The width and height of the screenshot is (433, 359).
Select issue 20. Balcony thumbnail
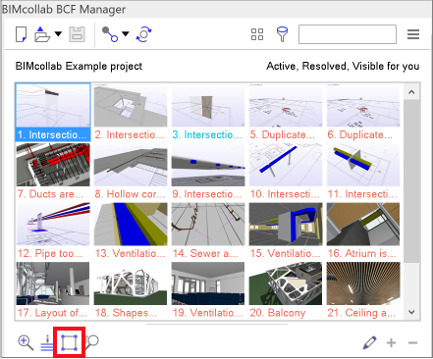click(x=286, y=290)
